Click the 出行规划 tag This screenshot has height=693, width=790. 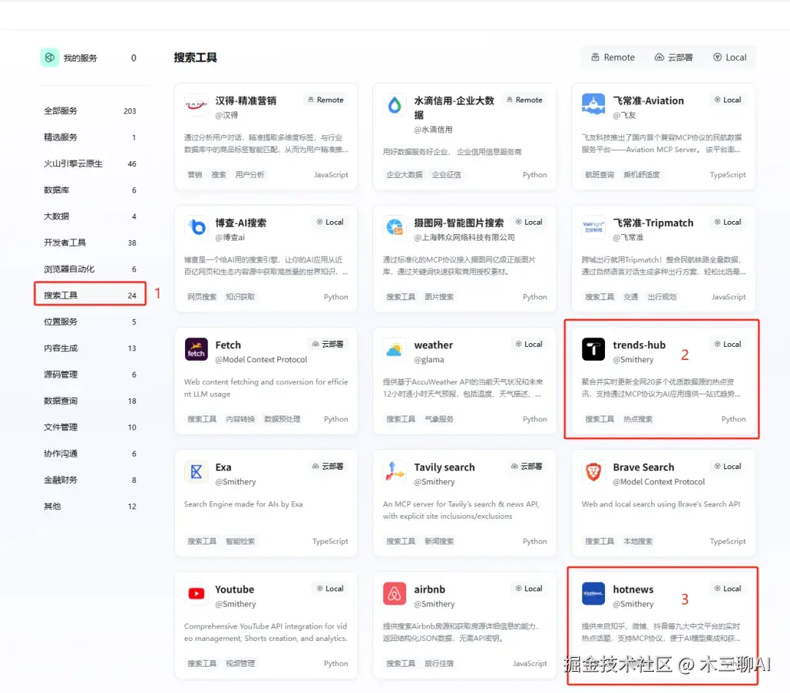(661, 297)
